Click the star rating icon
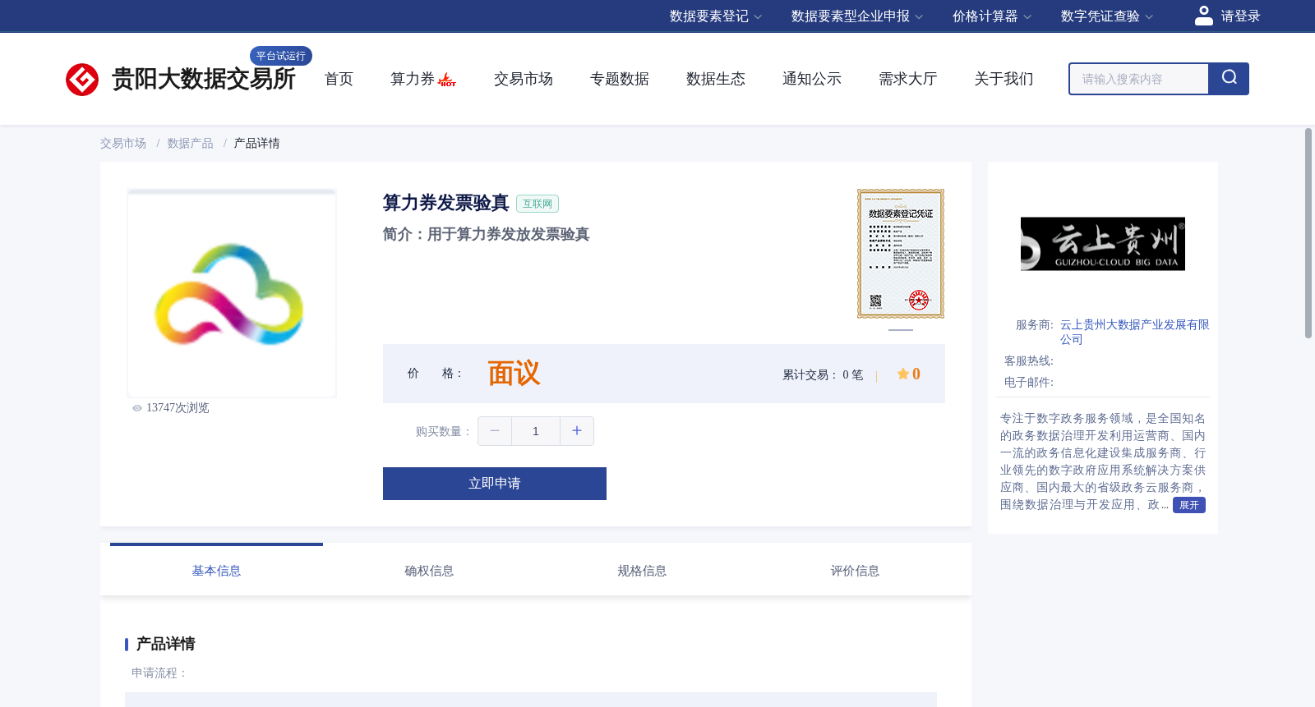Screen dimensions: 1315x707 click(903, 374)
